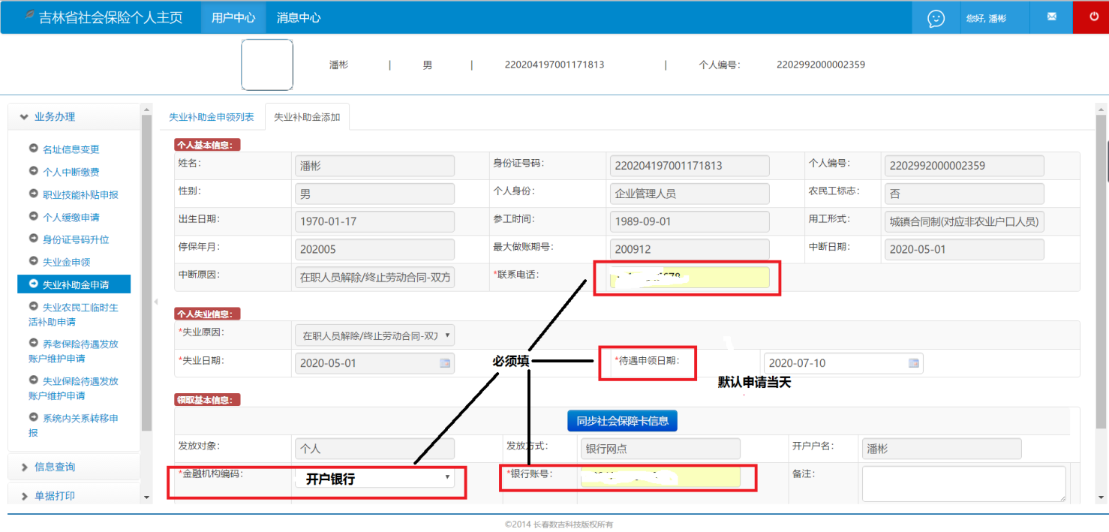Open calendar icon for 待遇申领日期 field
Image resolution: width=1109 pixels, height=532 pixels.
pyautogui.click(x=913, y=363)
